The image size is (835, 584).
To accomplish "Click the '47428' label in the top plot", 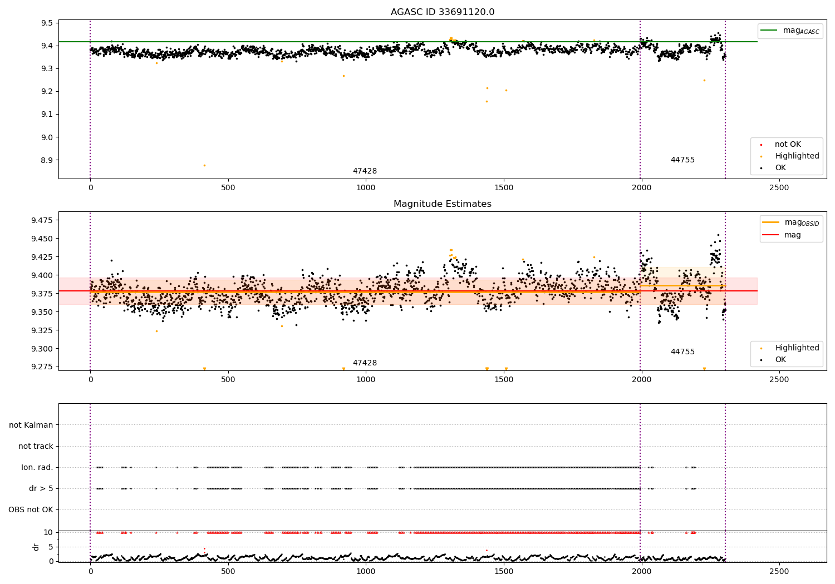I will point(365,171).
